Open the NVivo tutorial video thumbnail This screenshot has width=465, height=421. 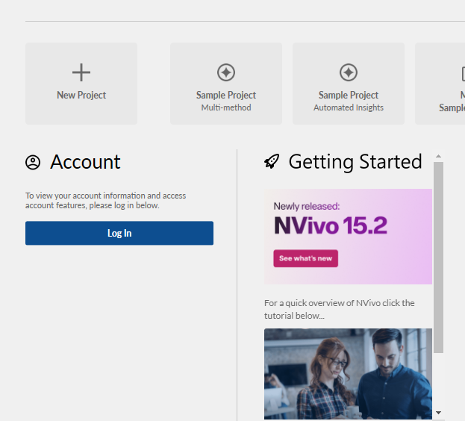(348, 373)
